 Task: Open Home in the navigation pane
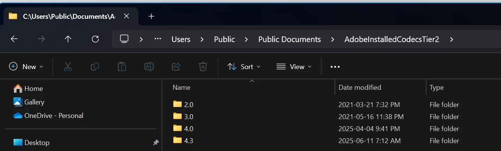[x=28, y=89]
